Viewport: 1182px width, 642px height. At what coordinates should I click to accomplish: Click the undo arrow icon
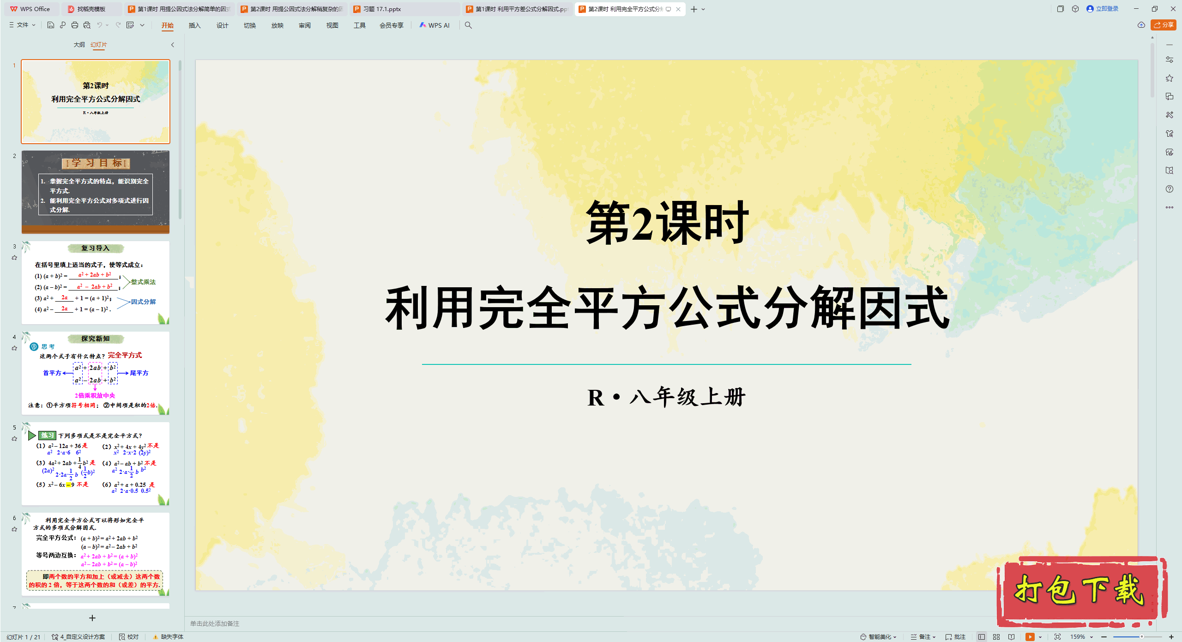(99, 25)
